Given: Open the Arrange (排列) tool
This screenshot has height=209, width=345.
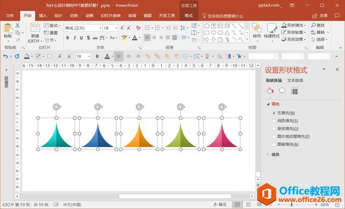Looking at the screenshot, I should pyautogui.click(x=257, y=32).
